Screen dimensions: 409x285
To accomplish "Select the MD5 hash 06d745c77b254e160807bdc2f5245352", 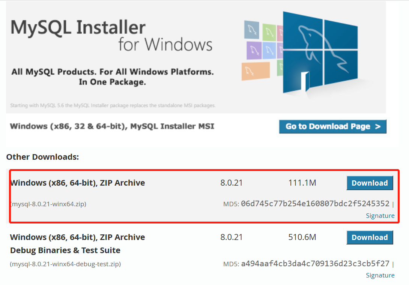I will point(315,204).
